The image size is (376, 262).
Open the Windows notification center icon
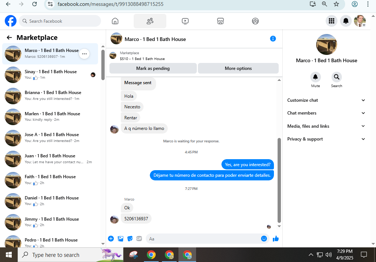364,255
